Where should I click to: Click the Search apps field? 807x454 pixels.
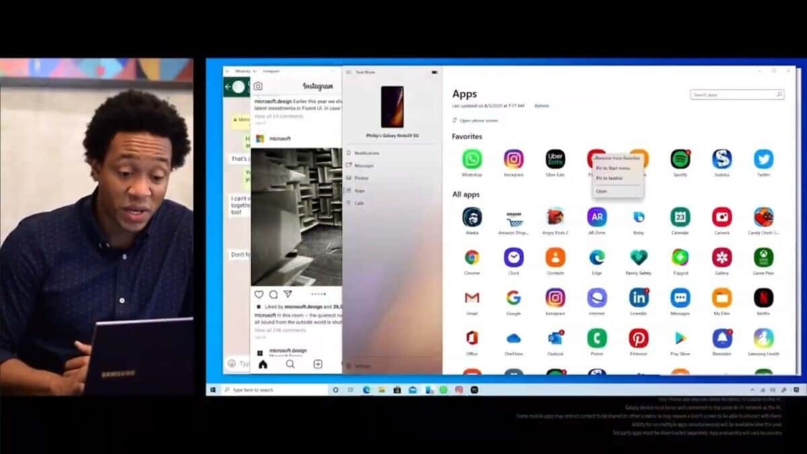735,94
